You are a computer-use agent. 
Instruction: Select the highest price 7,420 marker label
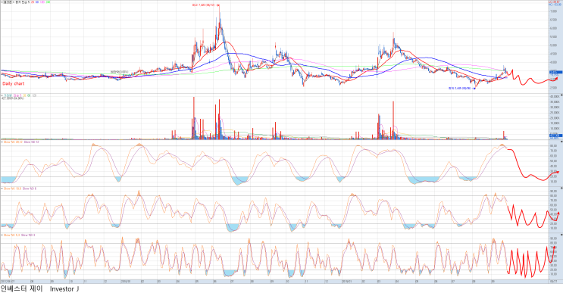pos(205,5)
